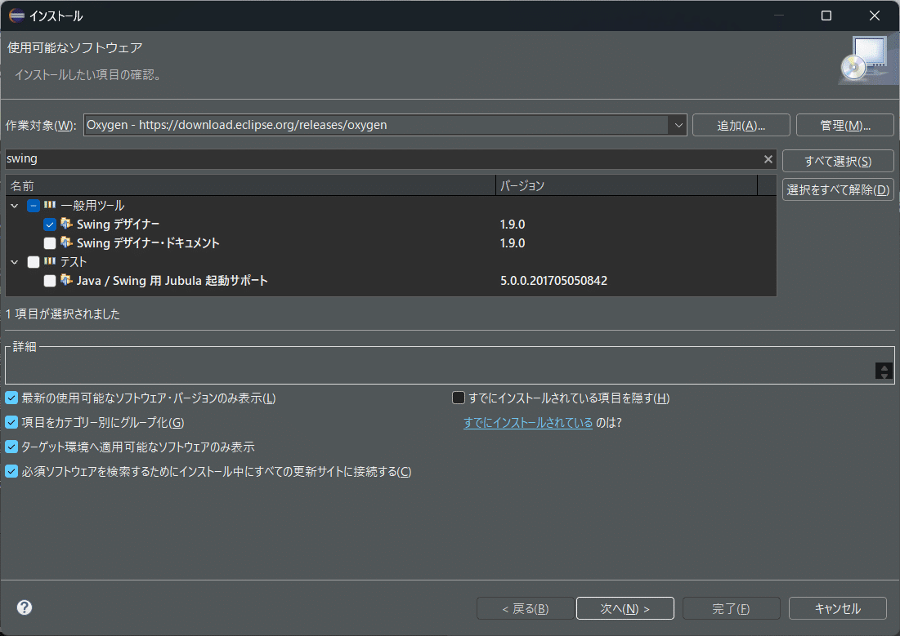Click the 詳細 area scroll stepper
The image size is (900, 636).
point(884,371)
